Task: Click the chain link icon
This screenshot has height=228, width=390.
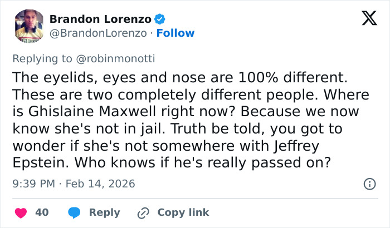Action: [x=143, y=212]
